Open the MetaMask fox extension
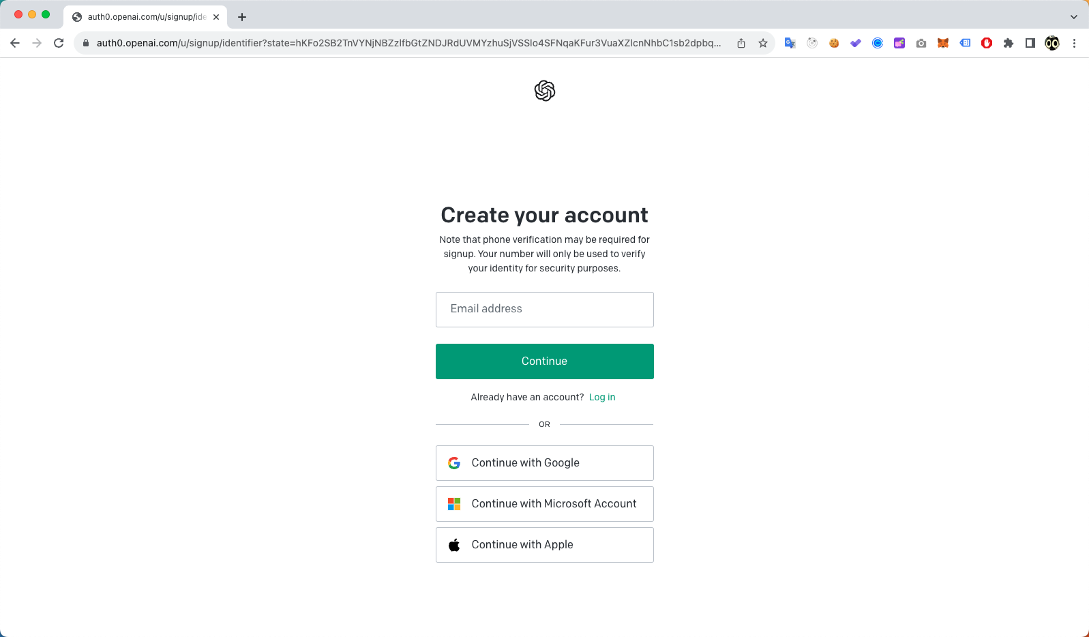This screenshot has width=1089, height=637. tap(943, 43)
